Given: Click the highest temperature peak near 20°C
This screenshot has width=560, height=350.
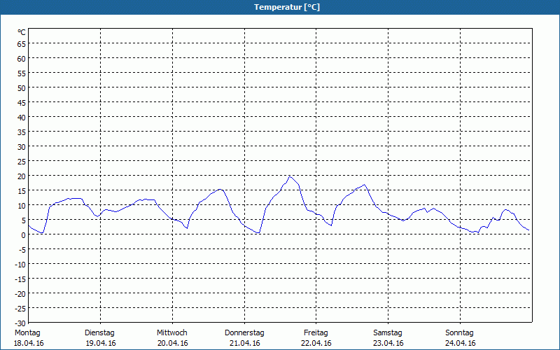Looking at the screenshot, I should click(290, 177).
